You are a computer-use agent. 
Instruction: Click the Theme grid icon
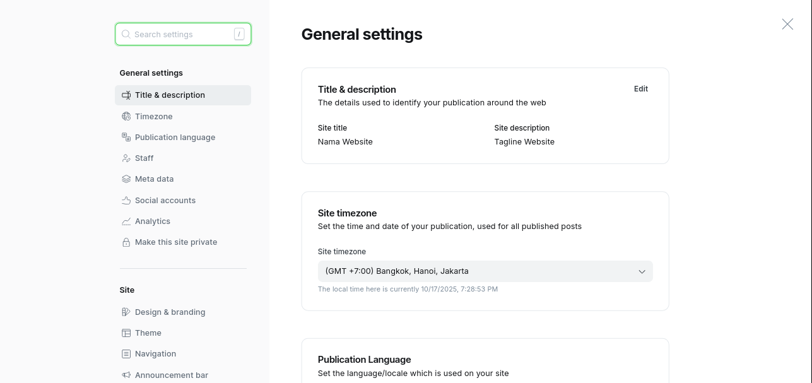coord(126,333)
